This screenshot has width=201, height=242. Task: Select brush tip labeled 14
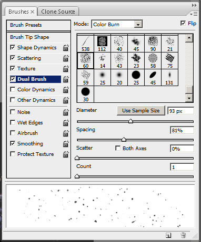102,60
